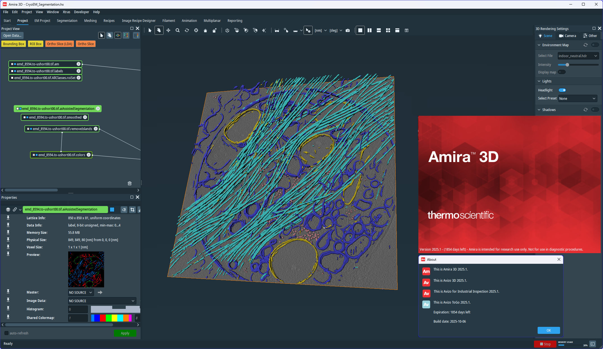Click the rotate view icon
The width and height of the screenshot is (603, 349).
[187, 30]
